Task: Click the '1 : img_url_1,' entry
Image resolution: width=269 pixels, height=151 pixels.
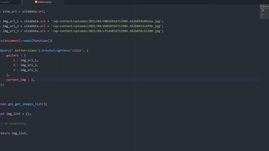Action: 26,60
